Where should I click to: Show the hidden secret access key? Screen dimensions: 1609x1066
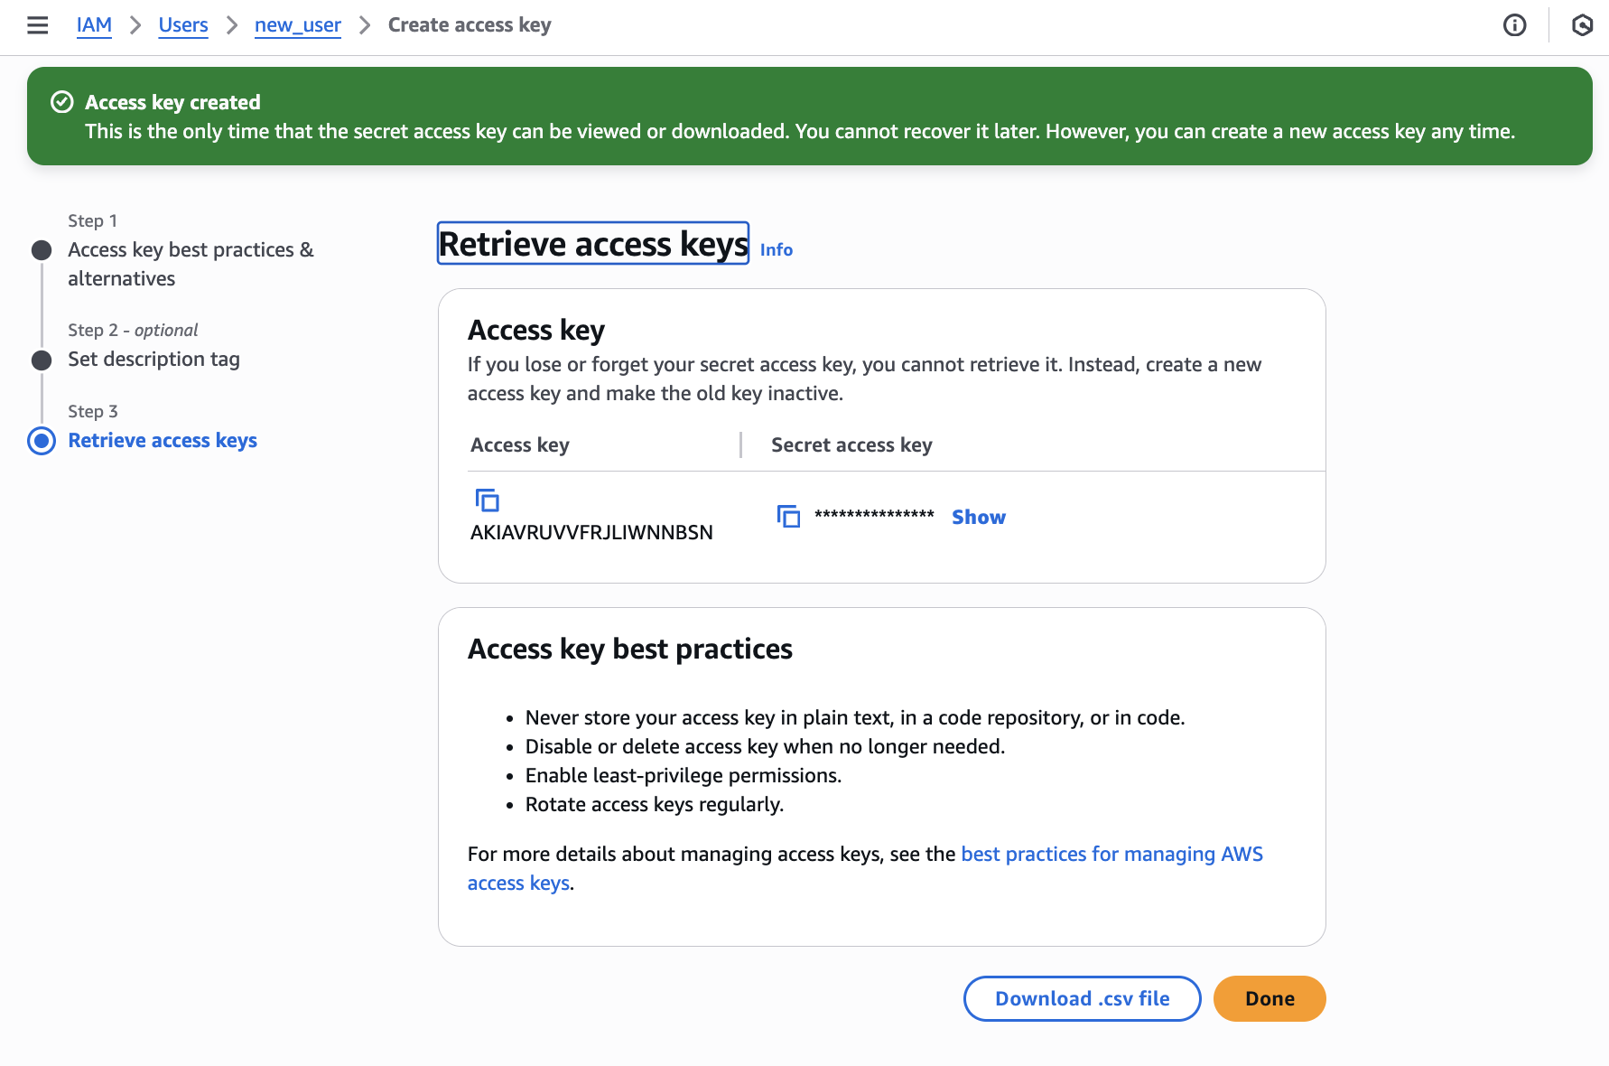pyautogui.click(x=978, y=517)
